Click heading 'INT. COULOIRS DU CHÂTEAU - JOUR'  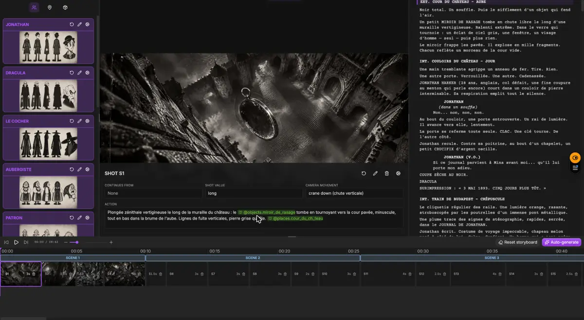pyautogui.click(x=457, y=61)
